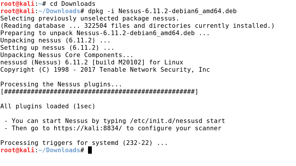Click the nessusd build M20102 version line
The width and height of the screenshot is (296, 166).
(x=92, y=62)
